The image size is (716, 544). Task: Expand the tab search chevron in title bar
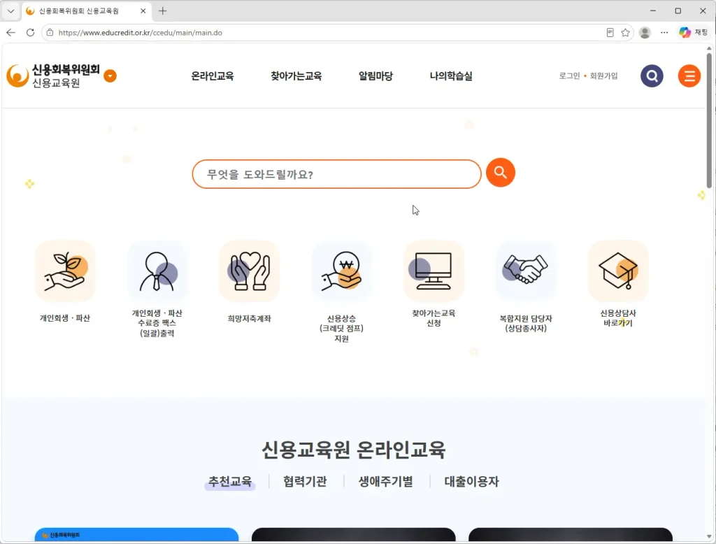[11, 11]
